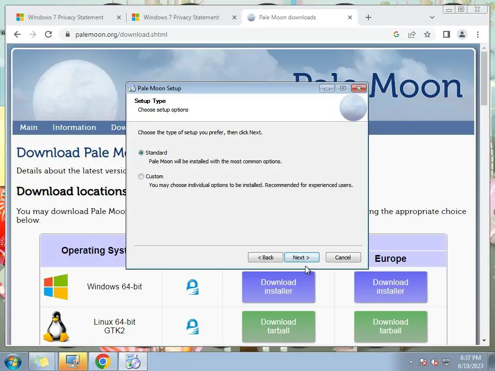
Task: Click Pale Moon Setup title bar icon
Action: click(x=132, y=88)
